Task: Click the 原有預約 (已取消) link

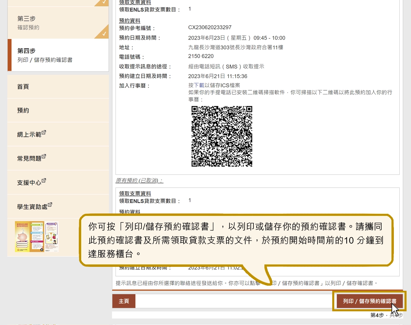Action: (139, 181)
